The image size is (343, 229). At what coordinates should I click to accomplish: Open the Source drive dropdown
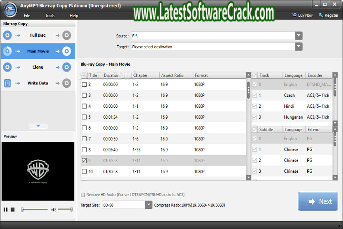coord(299,36)
